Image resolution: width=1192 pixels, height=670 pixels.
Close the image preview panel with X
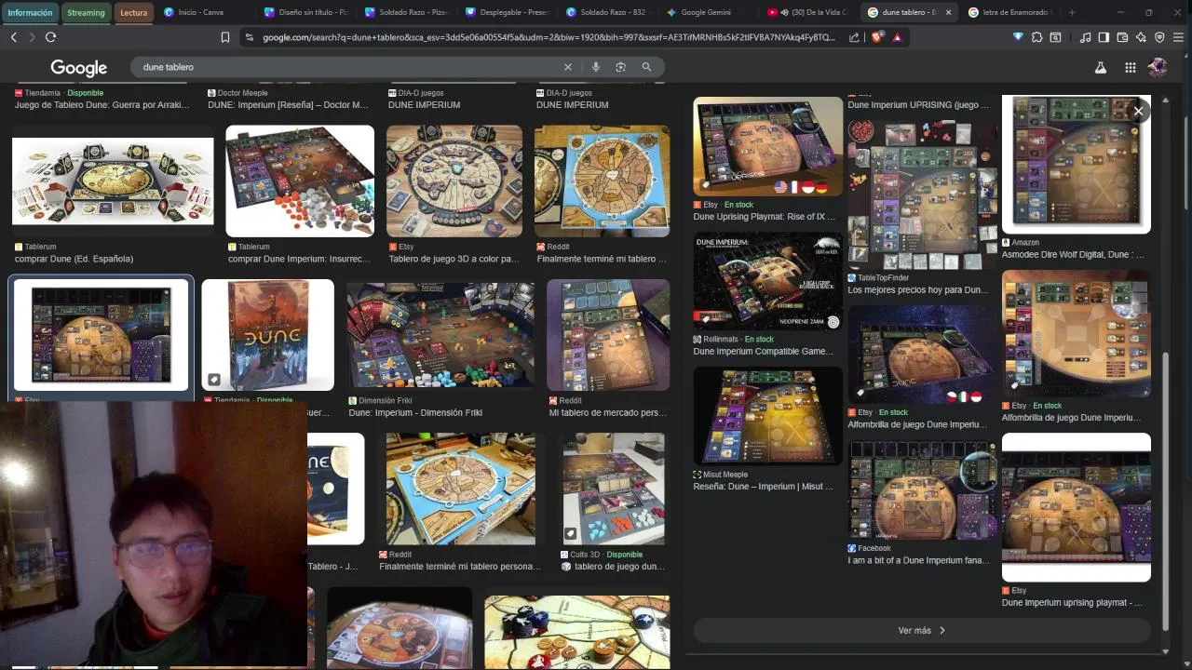point(1138,111)
